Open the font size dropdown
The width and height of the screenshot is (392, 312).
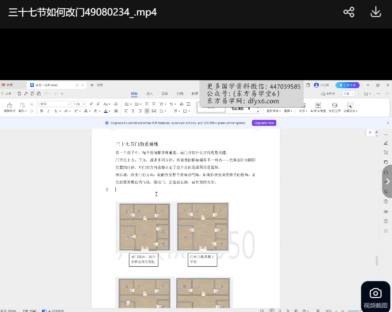(84, 104)
